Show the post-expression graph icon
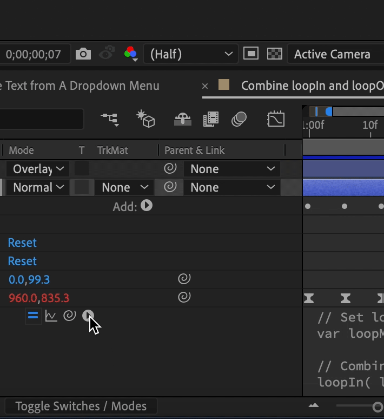 click(x=51, y=316)
